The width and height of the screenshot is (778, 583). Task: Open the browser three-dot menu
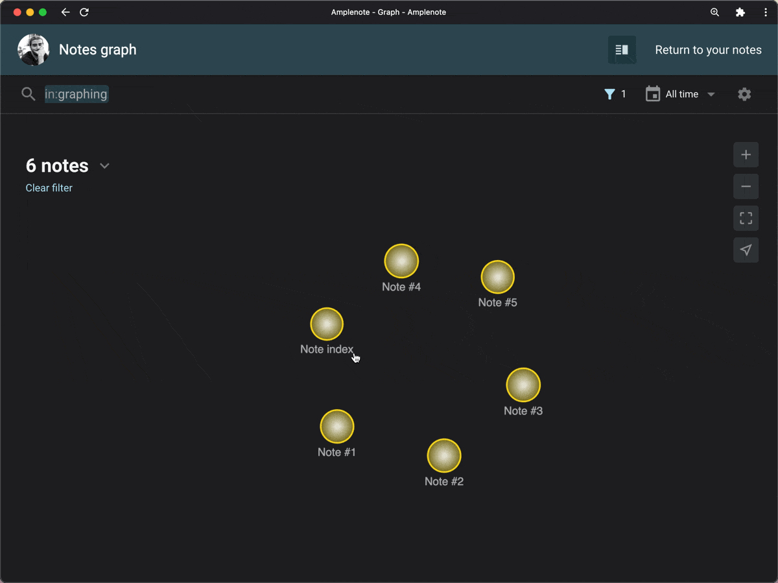[x=766, y=12]
